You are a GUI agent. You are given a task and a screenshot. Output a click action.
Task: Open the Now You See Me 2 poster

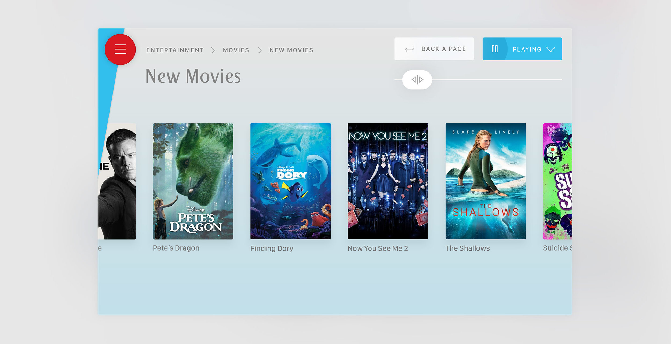(388, 181)
